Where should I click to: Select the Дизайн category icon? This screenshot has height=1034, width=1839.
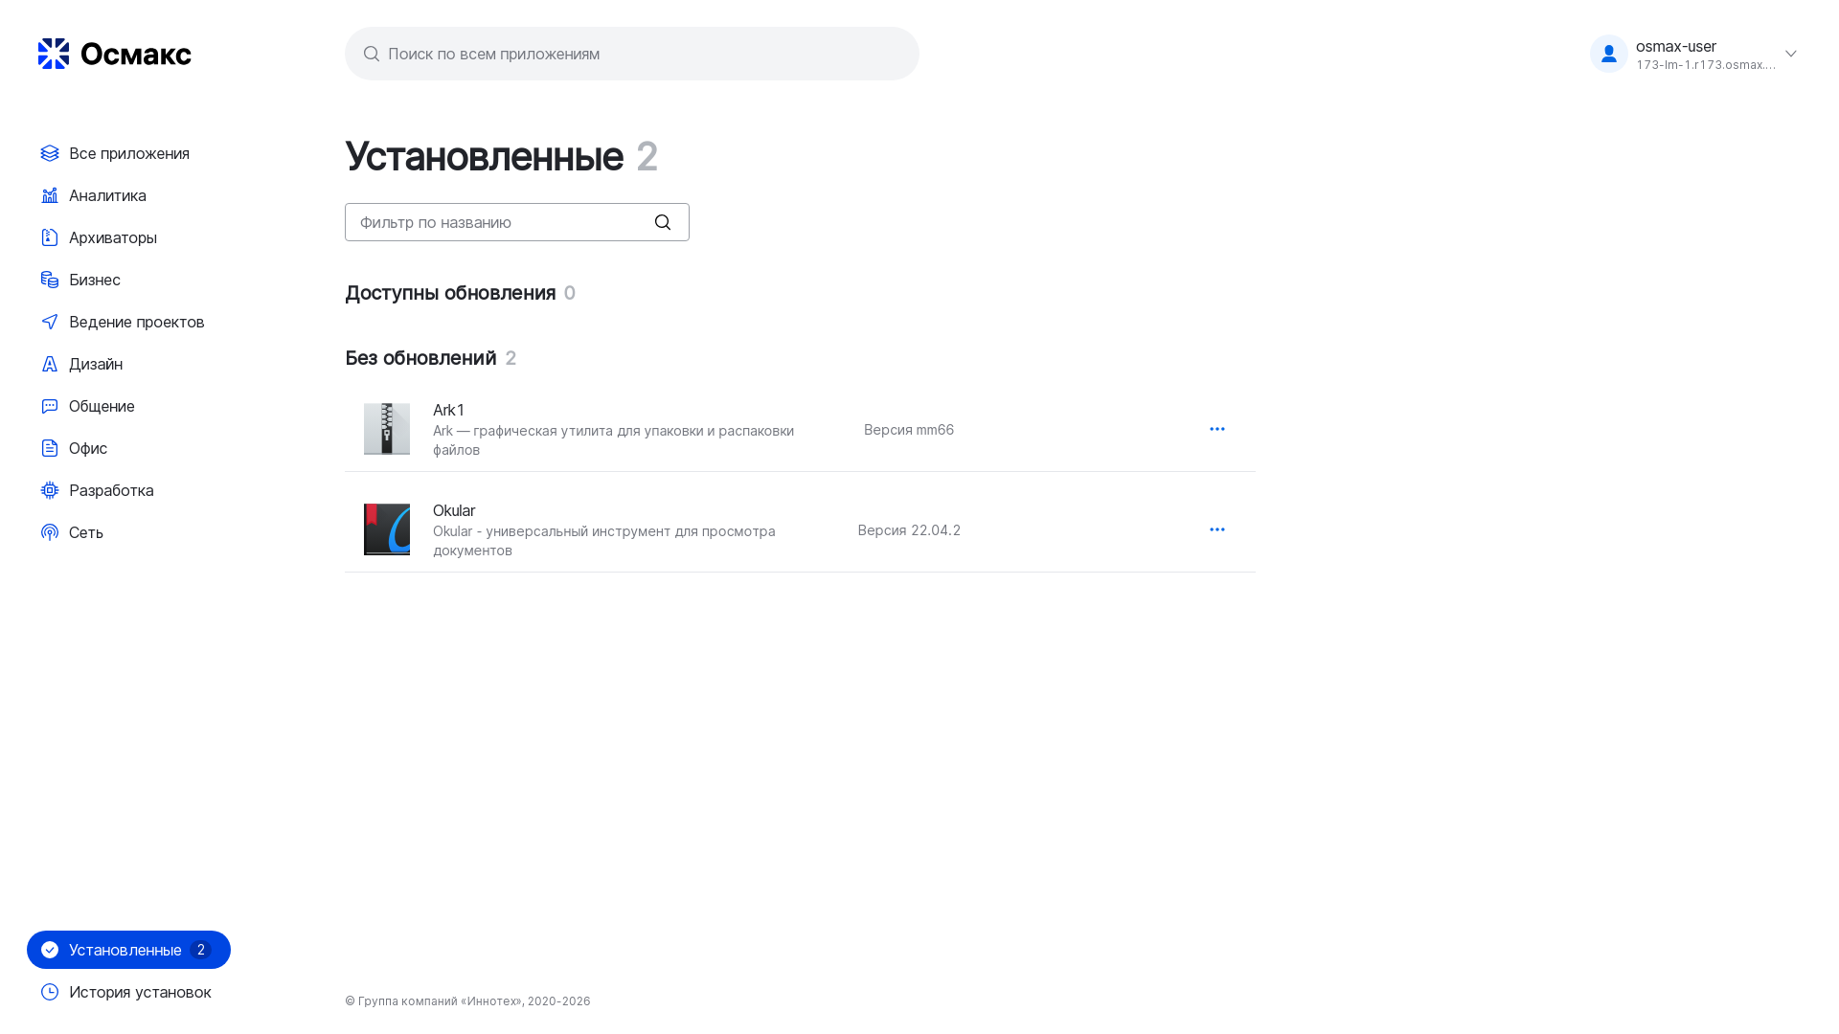[x=49, y=364]
